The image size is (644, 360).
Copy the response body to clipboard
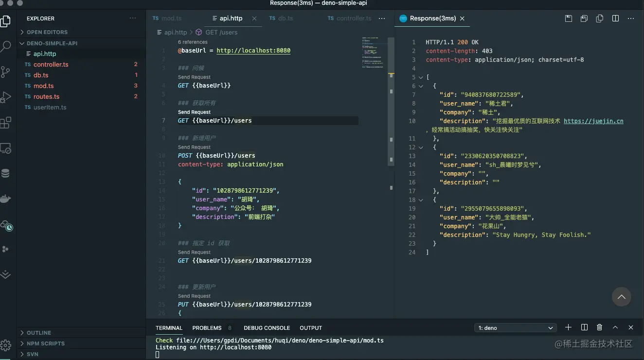(x=599, y=18)
